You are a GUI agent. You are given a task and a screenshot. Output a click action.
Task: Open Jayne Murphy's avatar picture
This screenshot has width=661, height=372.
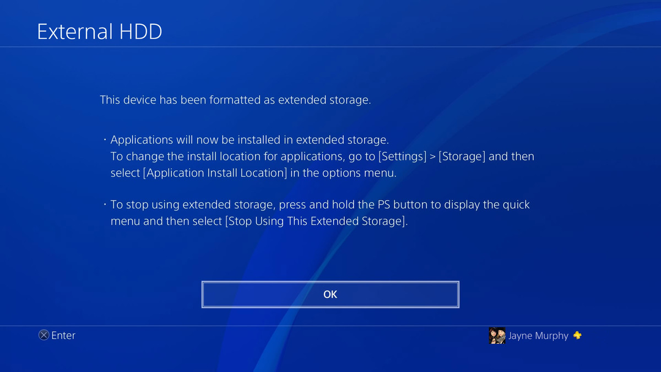coord(497,335)
